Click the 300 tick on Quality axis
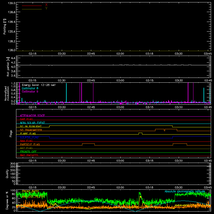The image size is (214, 214). [x=13, y=163]
